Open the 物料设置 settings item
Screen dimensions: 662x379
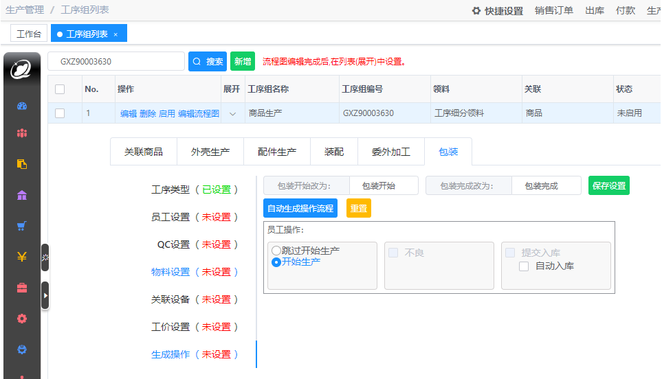(195, 272)
